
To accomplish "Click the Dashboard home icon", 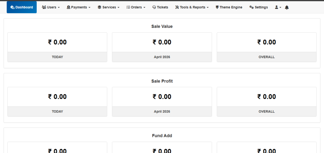I will (12, 7).
